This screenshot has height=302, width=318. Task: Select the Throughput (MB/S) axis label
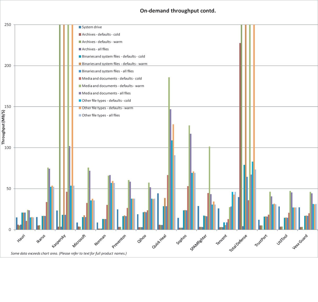click(3, 127)
